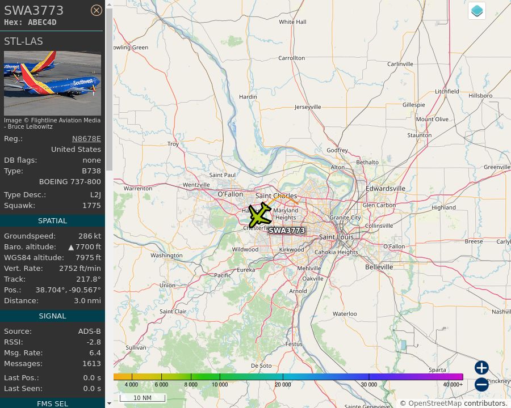Open the map layers selector
The height and width of the screenshot is (408, 511).
coord(476,10)
